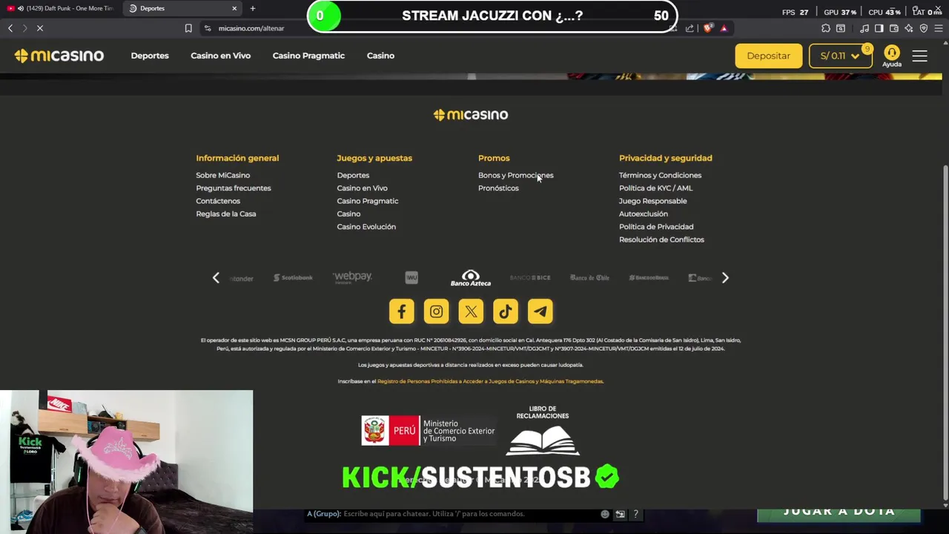Open the Sobre MiCasino footer link

click(x=223, y=175)
